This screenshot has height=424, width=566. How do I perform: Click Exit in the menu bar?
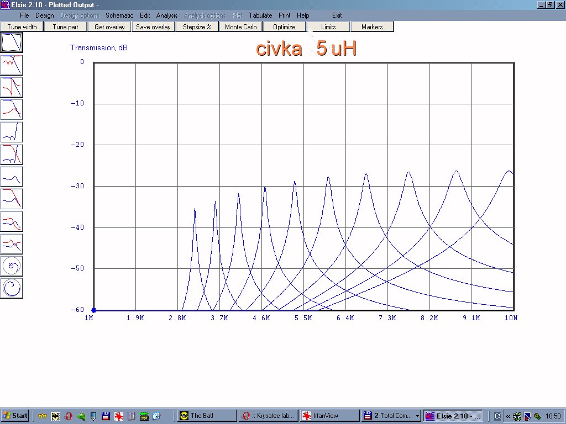click(x=337, y=15)
